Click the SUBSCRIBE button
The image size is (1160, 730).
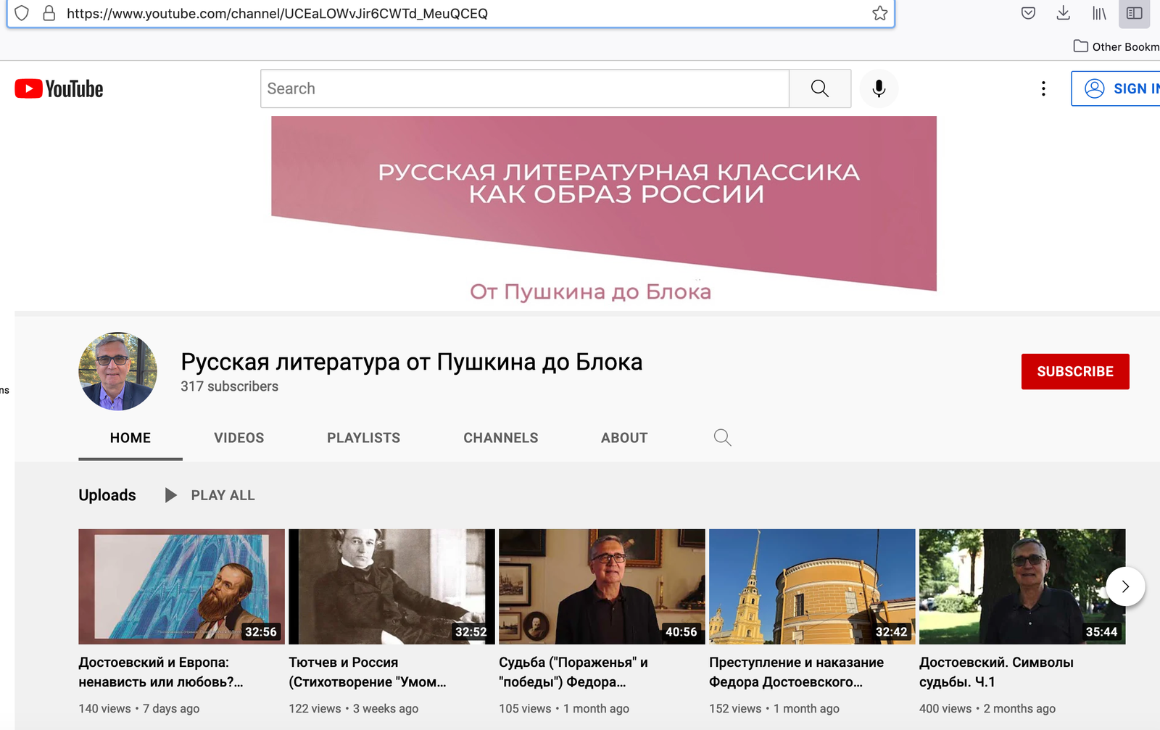point(1075,371)
